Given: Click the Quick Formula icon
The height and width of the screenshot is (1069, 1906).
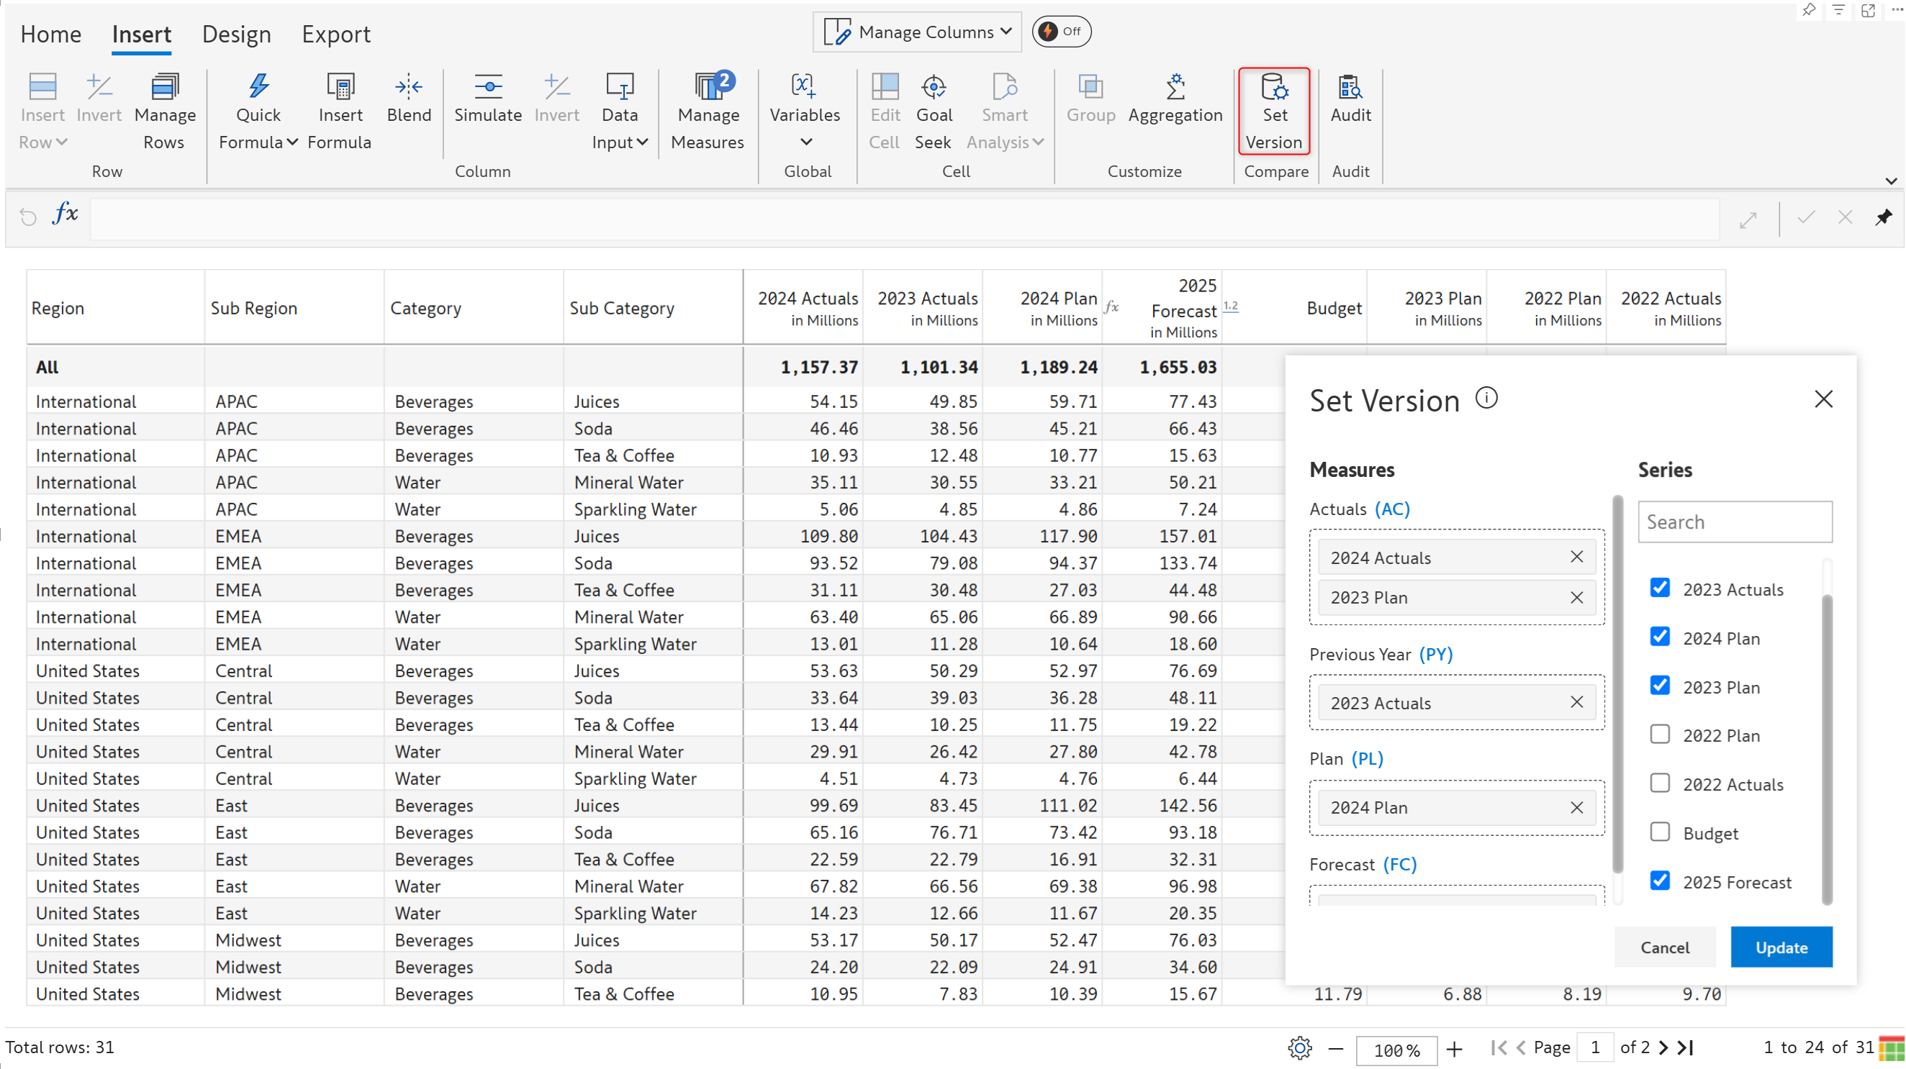Looking at the screenshot, I should (258, 87).
